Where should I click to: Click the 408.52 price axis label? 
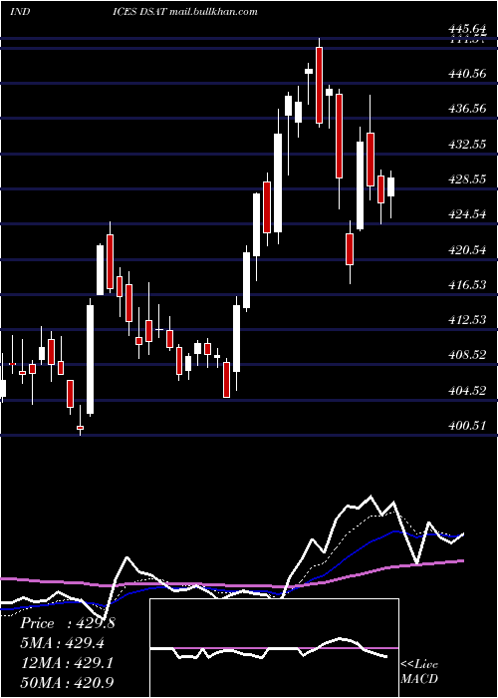click(467, 355)
